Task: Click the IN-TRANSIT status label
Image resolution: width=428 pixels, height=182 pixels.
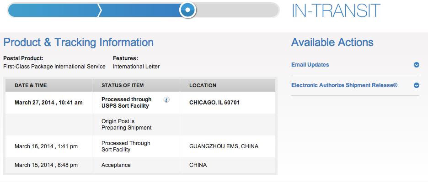Action: (x=336, y=10)
